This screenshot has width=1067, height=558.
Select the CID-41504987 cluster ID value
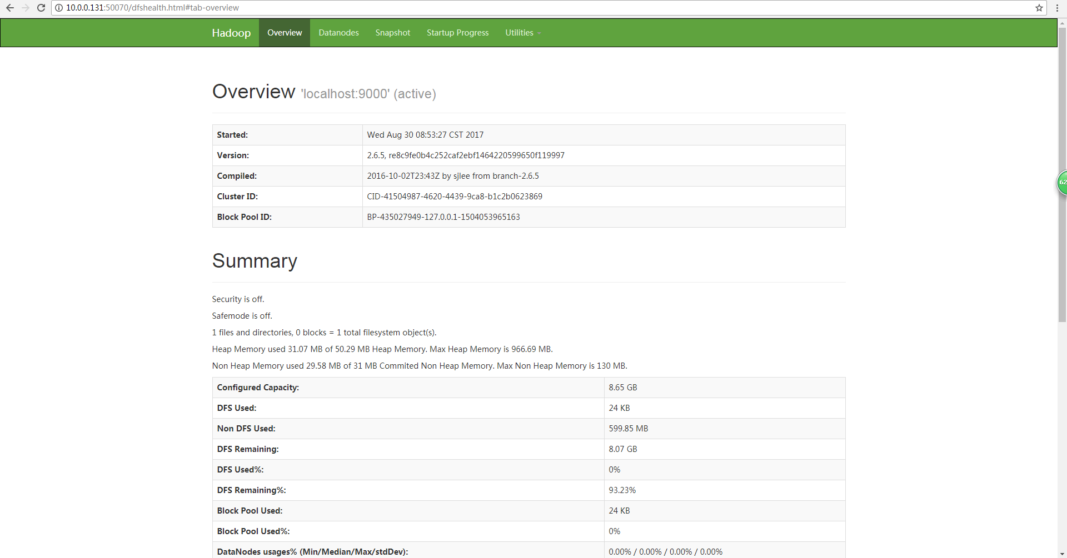coord(455,197)
